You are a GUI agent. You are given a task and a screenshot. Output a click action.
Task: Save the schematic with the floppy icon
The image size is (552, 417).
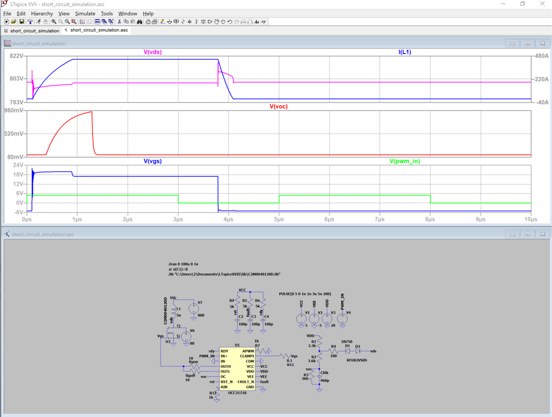pos(22,22)
